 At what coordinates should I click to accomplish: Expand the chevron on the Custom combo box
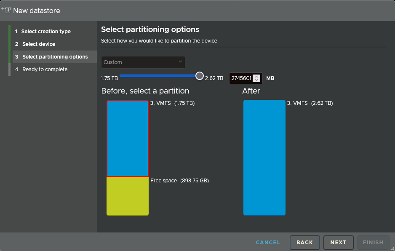pyautogui.click(x=180, y=62)
